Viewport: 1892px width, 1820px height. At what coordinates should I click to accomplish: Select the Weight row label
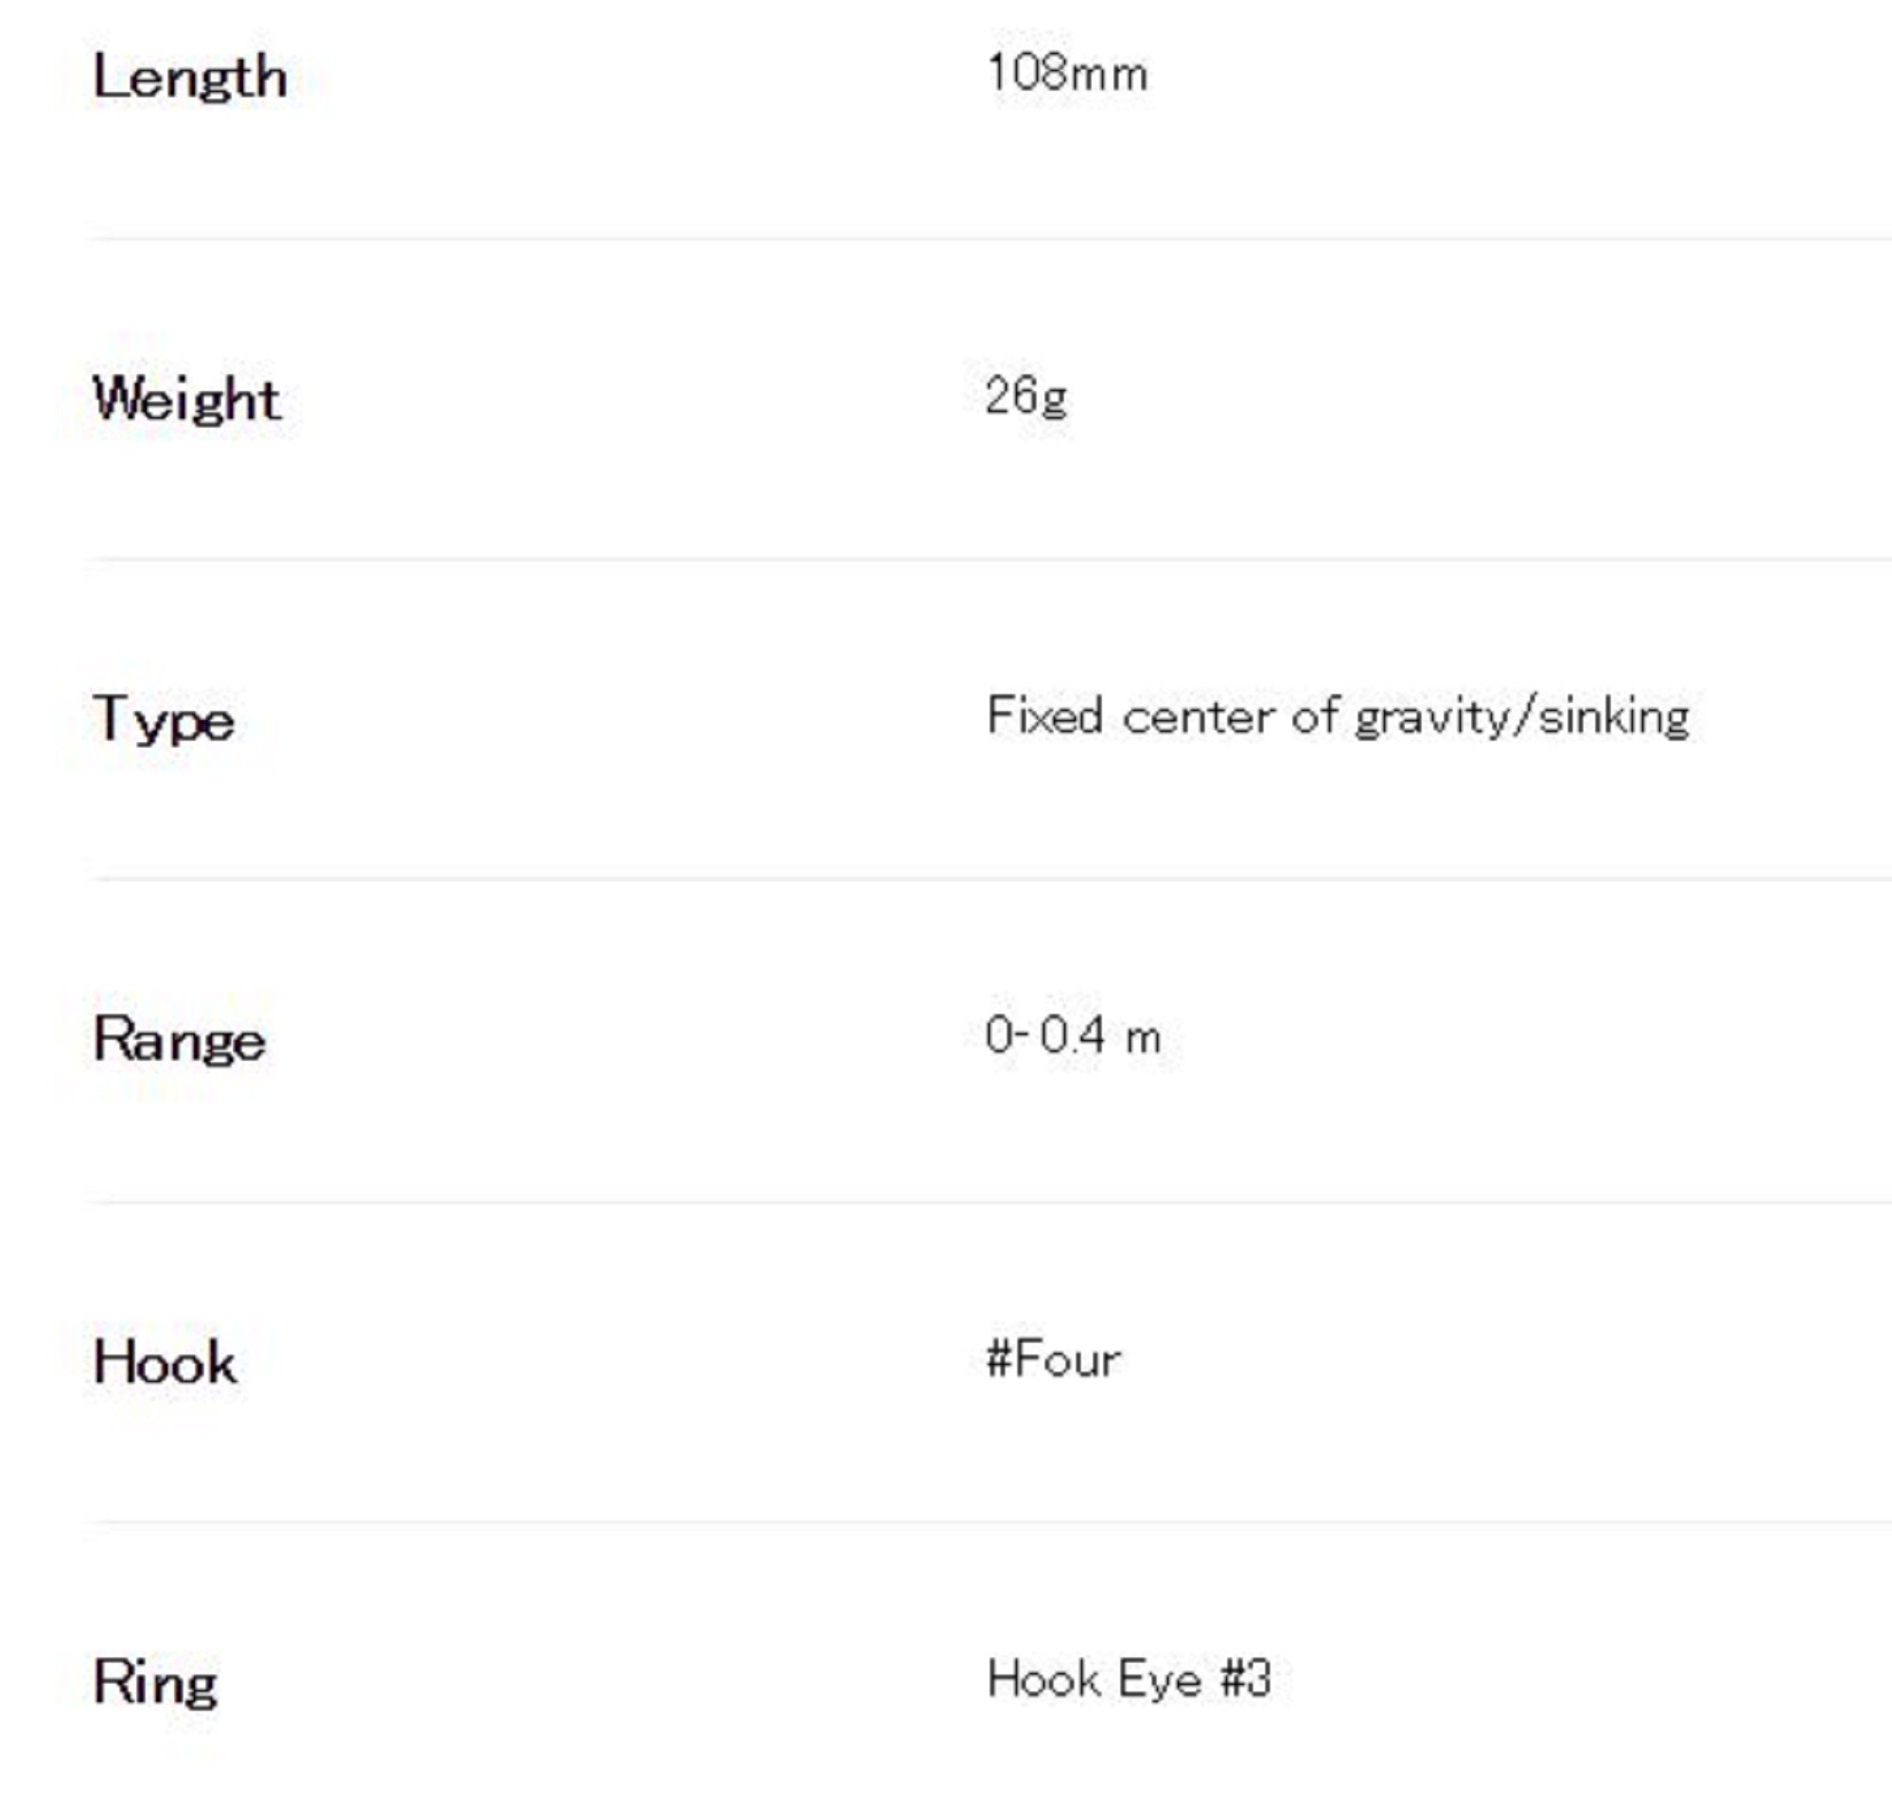click(186, 398)
